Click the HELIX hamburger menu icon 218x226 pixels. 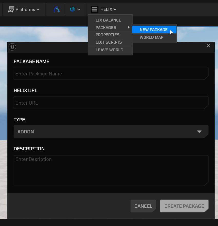[x=95, y=9]
